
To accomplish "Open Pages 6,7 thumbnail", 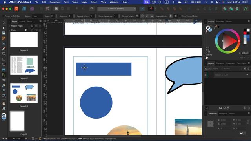I will (x=24, y=65).
